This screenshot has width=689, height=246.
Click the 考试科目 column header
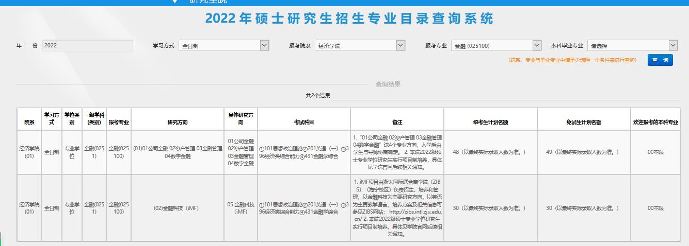point(303,122)
